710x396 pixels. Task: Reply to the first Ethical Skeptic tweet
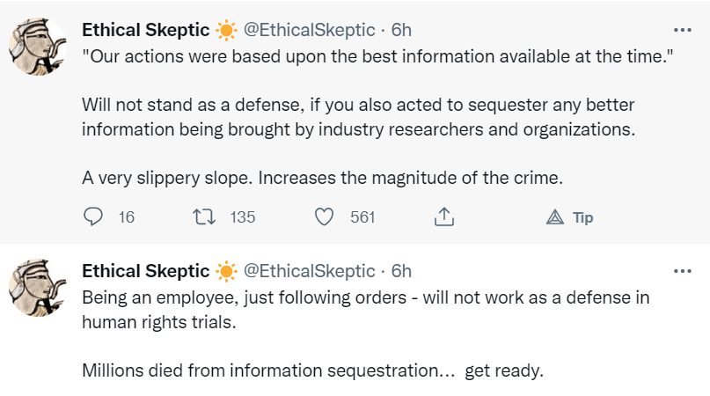(x=93, y=216)
